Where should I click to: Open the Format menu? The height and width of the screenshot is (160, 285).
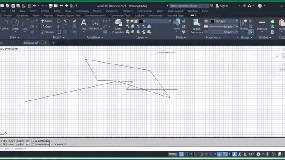tap(45, 11)
